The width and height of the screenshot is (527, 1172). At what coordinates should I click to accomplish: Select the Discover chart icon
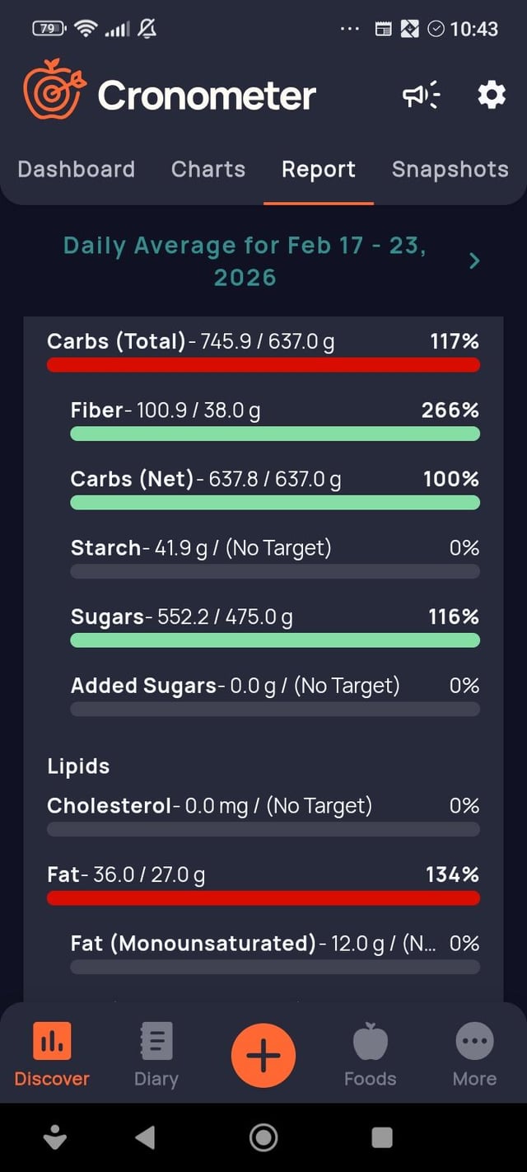coord(52,1041)
